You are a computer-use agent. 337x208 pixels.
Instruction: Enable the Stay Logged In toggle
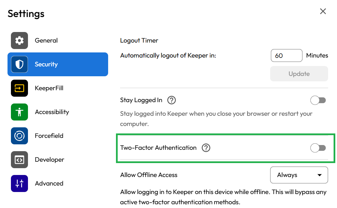pyautogui.click(x=318, y=100)
